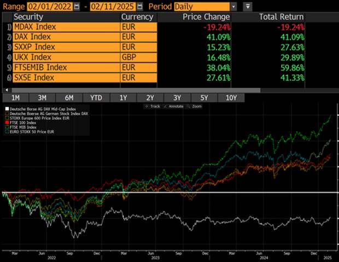Open the start date calendar picker
The width and height of the screenshot is (339, 262).
coord(76,6)
